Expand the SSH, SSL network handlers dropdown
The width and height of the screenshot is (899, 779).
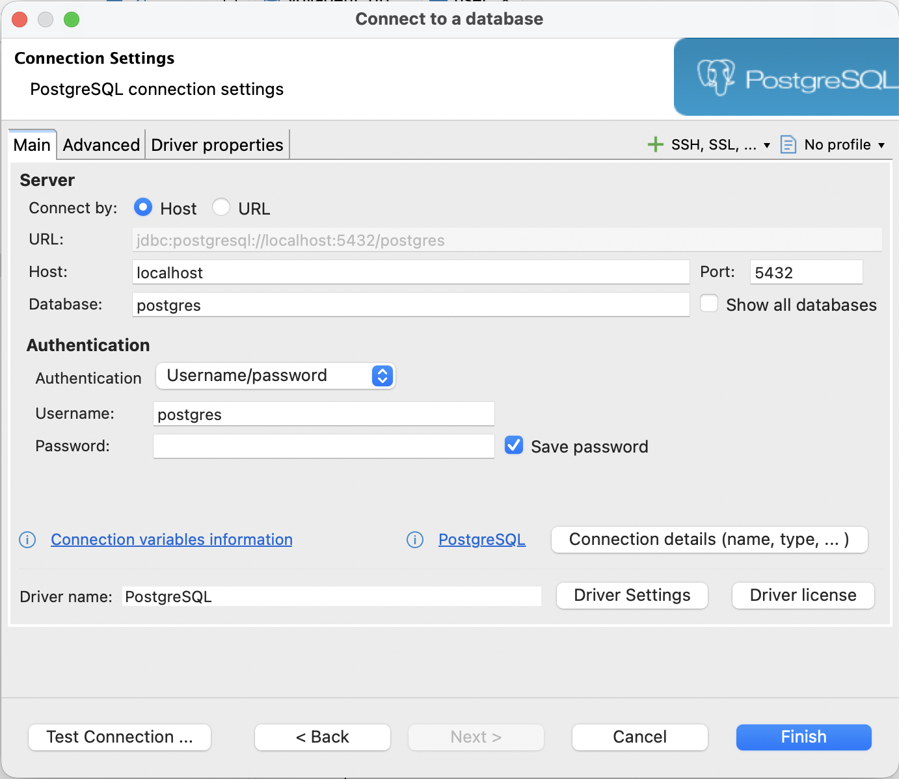pyautogui.click(x=766, y=145)
